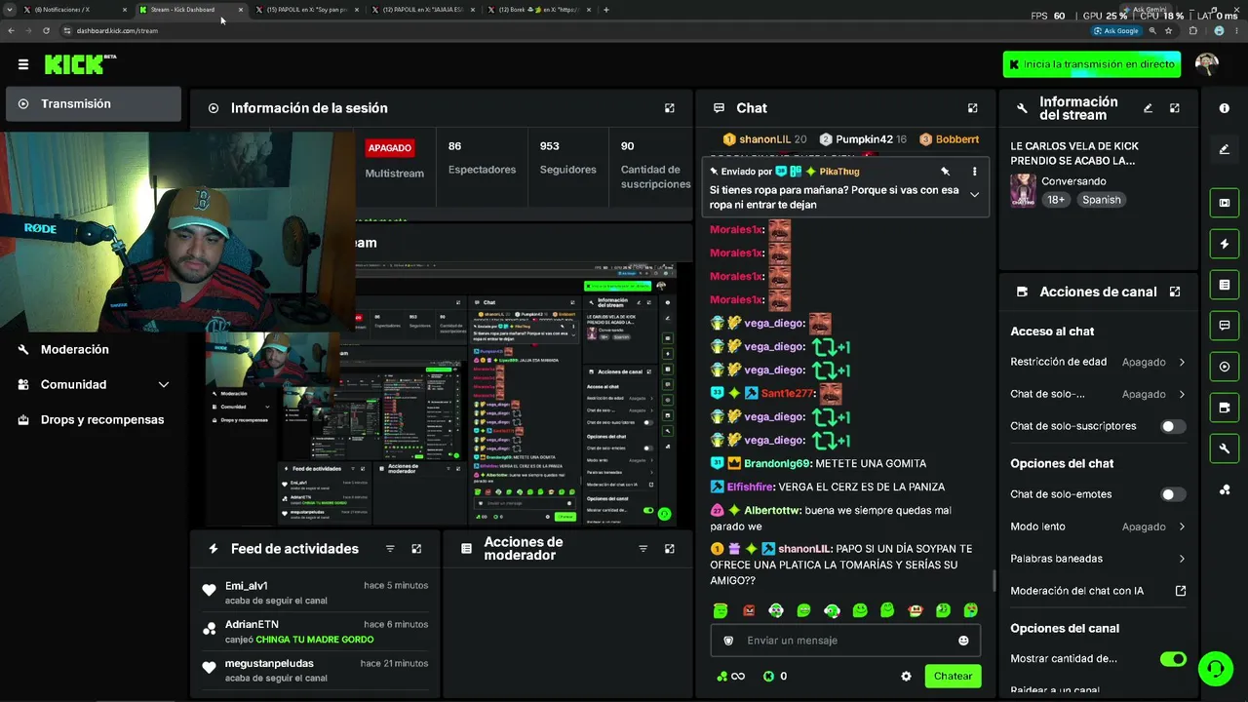Select Transmisión in the sidebar
Image resolution: width=1248 pixels, height=702 pixels.
pos(93,103)
